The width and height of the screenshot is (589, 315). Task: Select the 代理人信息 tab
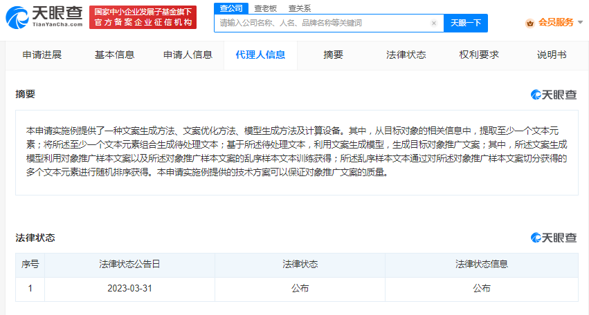260,55
